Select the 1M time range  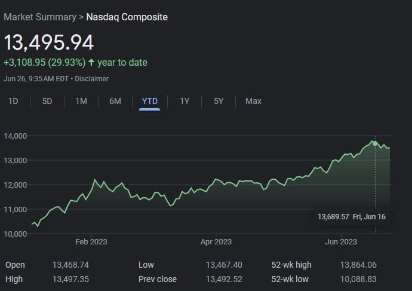pyautogui.click(x=81, y=101)
